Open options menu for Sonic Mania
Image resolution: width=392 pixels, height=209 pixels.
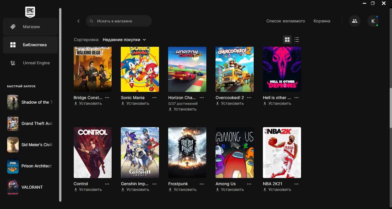(x=154, y=98)
